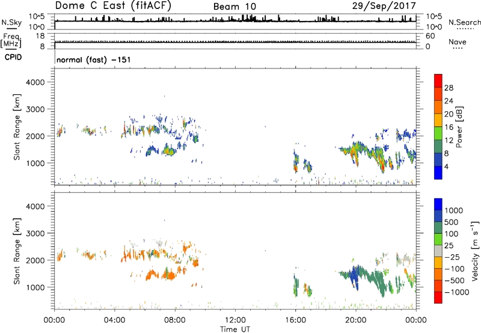Click the 'Beam 10' label
Screen dimensions: 481x333
(234, 7)
